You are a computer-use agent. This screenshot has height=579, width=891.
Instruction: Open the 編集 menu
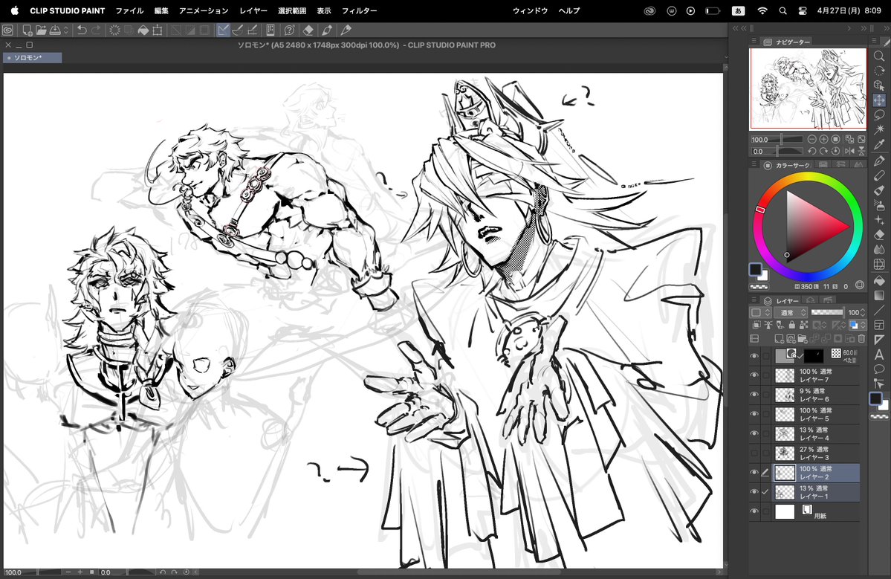[161, 11]
